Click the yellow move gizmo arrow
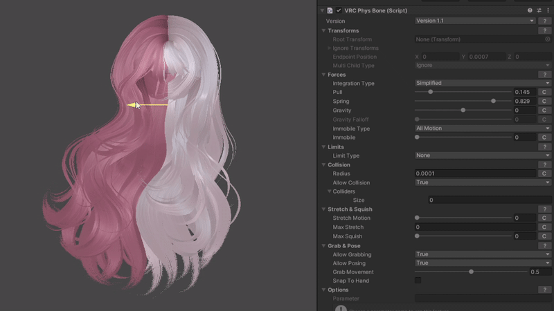 click(133, 105)
